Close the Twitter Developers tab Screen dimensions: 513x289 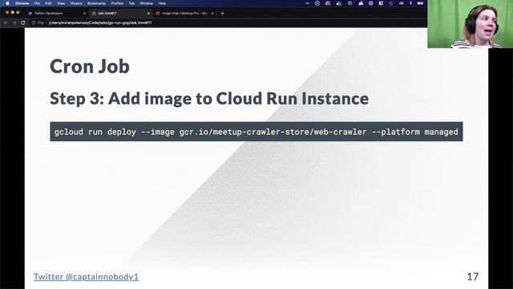[x=84, y=14]
